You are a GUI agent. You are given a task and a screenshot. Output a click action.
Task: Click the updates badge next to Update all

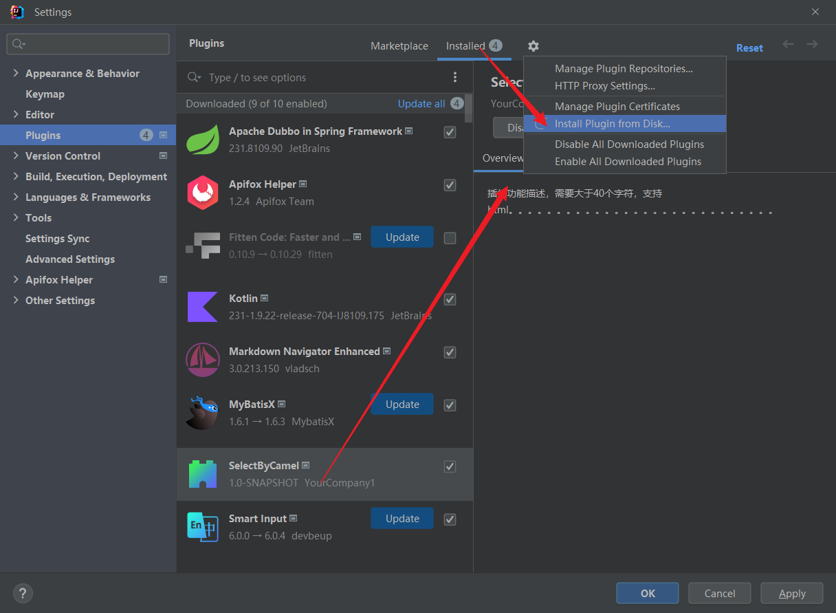point(457,104)
